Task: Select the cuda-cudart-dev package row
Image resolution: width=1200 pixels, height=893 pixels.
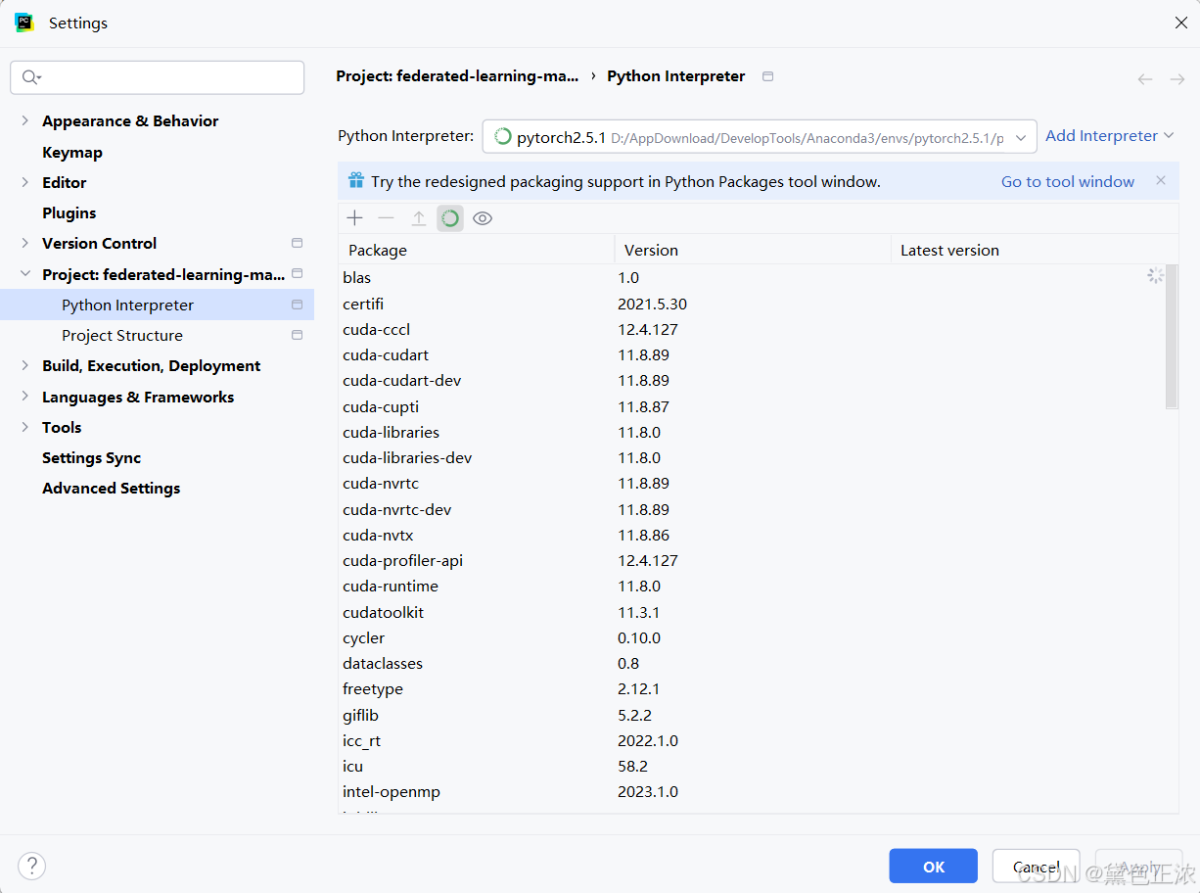Action: coord(752,380)
